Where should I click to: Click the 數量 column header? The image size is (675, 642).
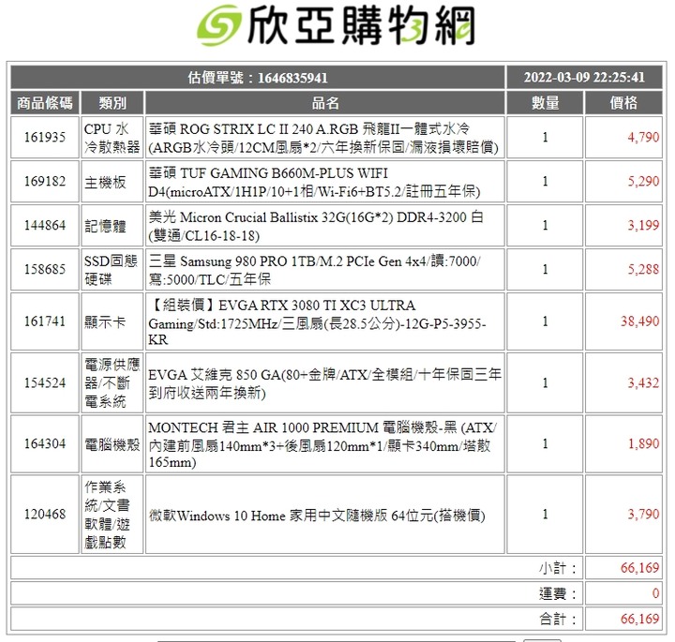coord(545,103)
